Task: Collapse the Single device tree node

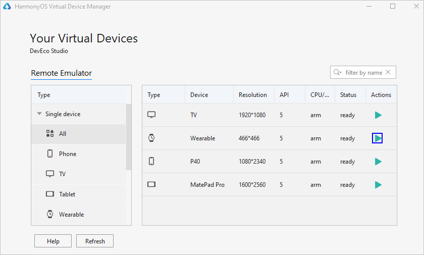Action: click(x=39, y=114)
